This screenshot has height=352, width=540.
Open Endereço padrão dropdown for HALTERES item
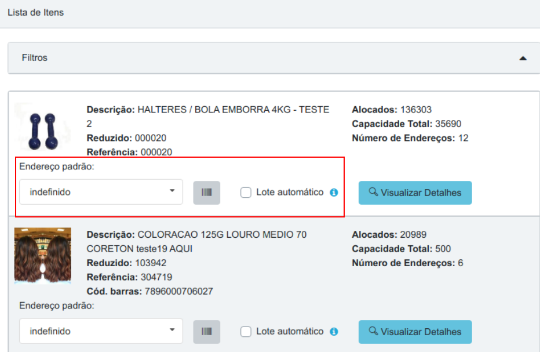click(101, 192)
